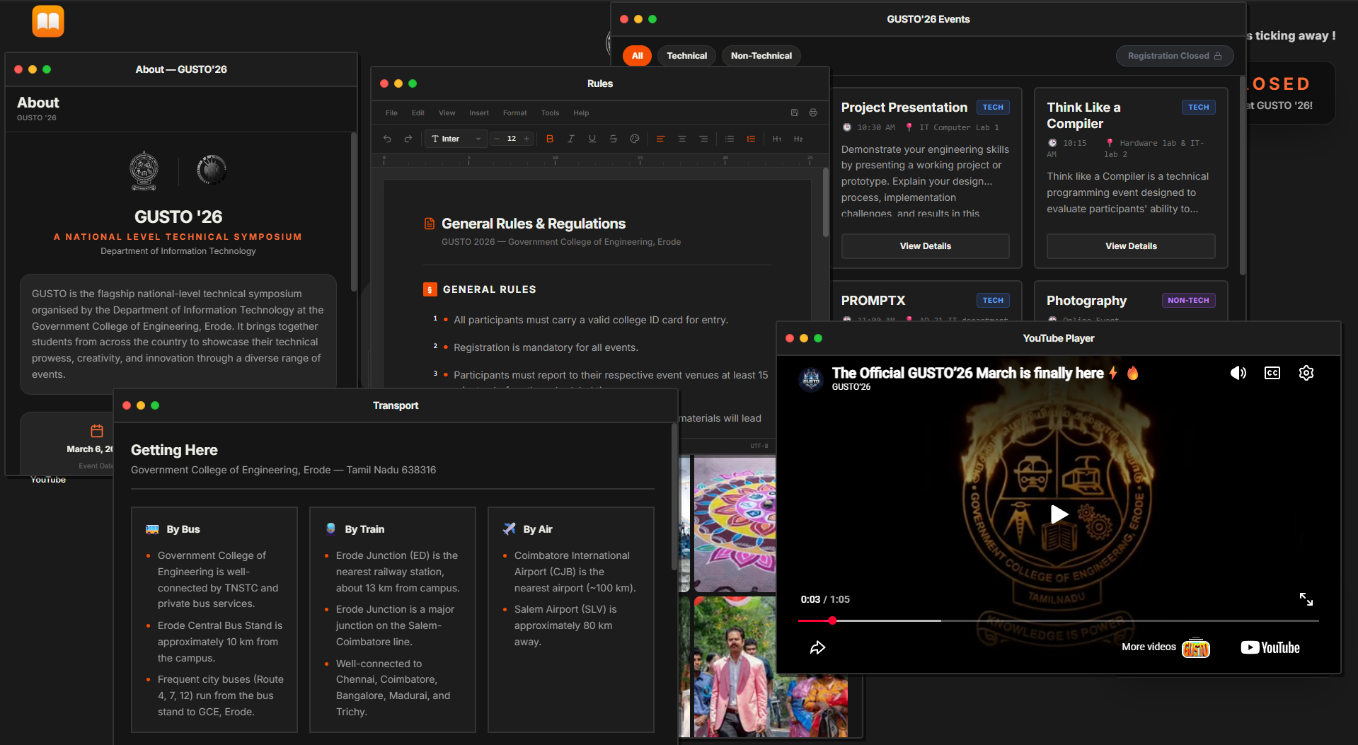This screenshot has height=745, width=1358.
Task: Enter fullscreen in YouTube player
Action: coord(1306,599)
